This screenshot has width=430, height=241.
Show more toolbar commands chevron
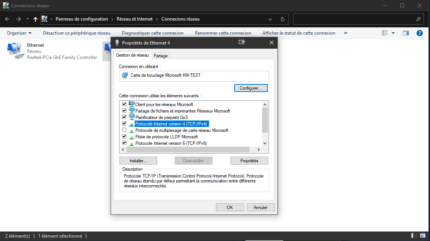click(x=346, y=33)
